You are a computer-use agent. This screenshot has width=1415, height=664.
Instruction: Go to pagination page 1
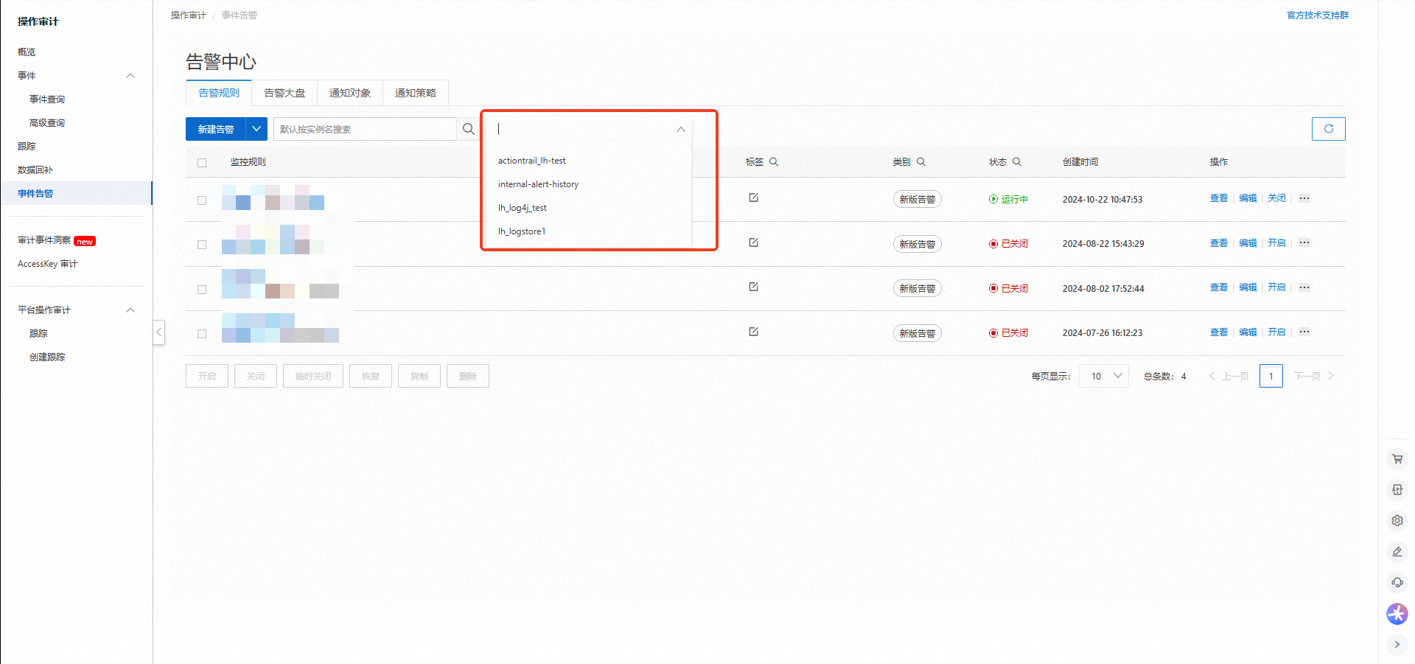(1271, 376)
